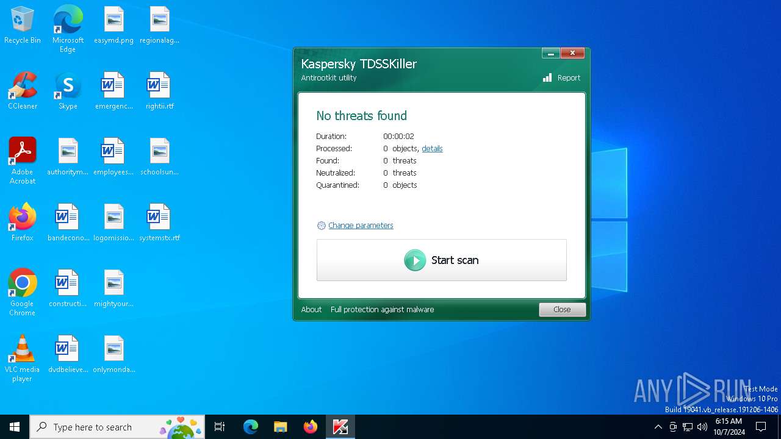Image resolution: width=781 pixels, height=439 pixels.
Task: Select the emergenc Word document icon
Action: 113,91
